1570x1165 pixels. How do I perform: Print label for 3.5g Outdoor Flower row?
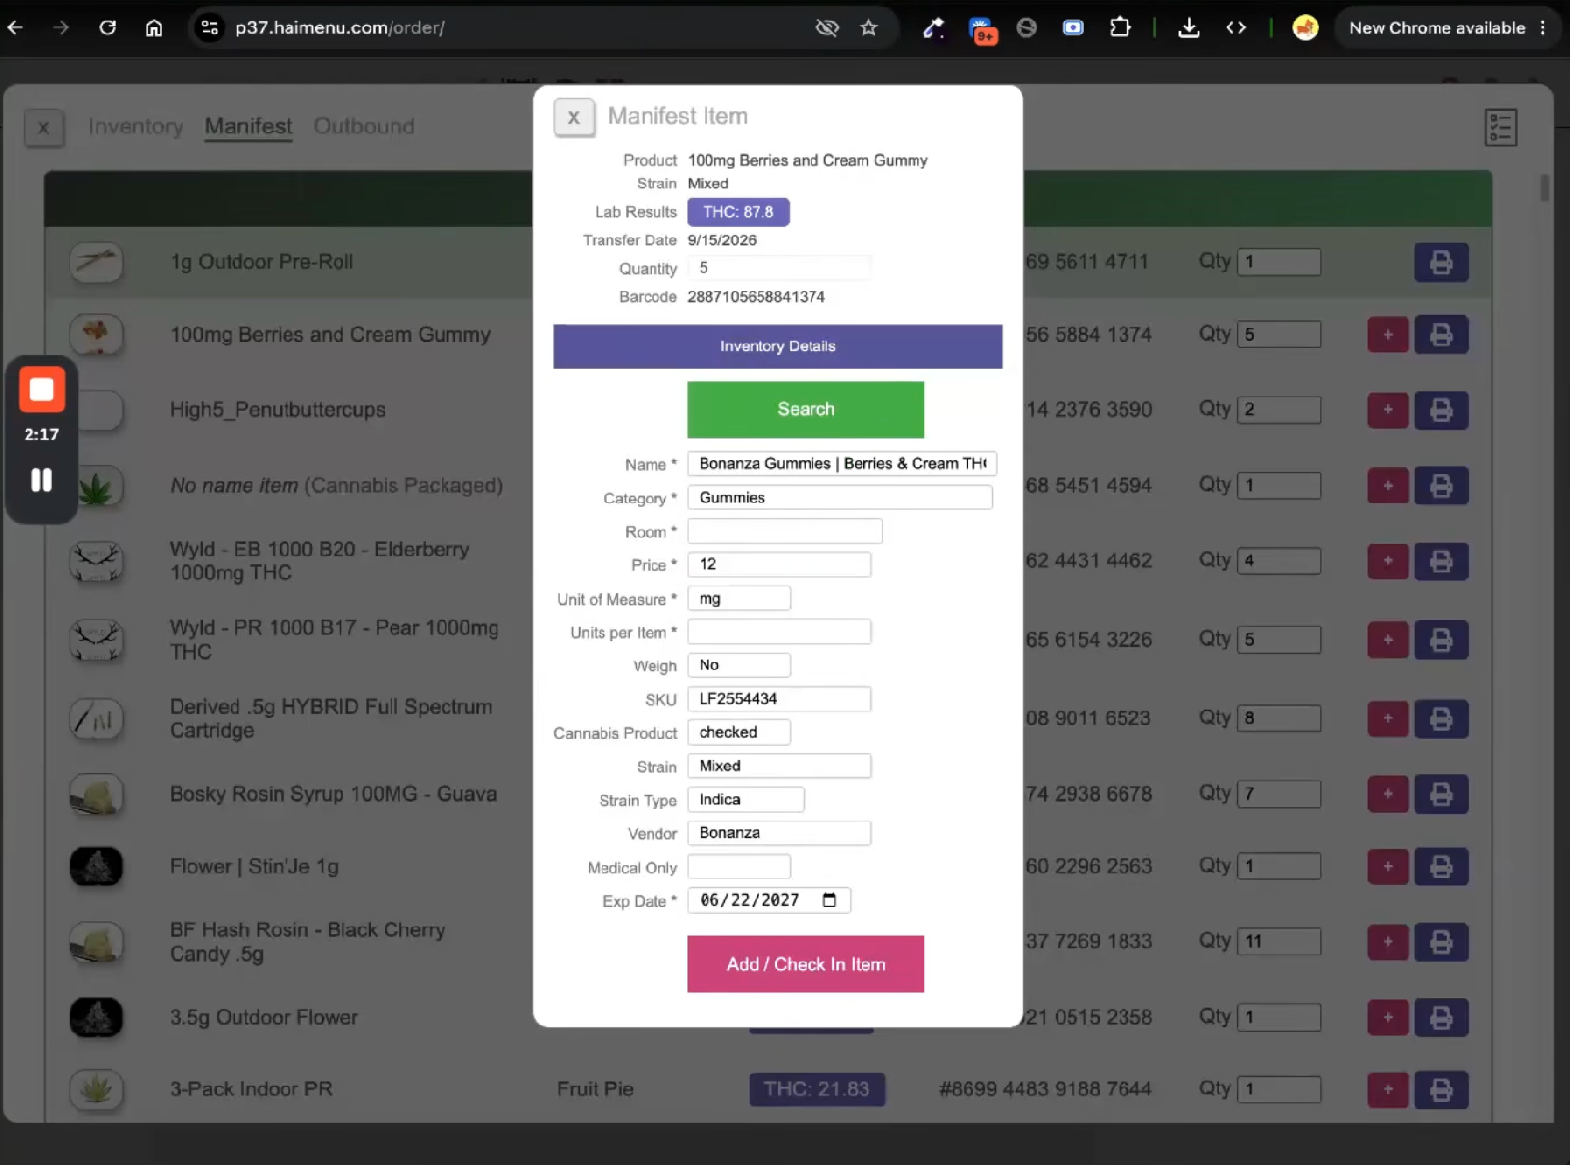click(x=1440, y=1018)
